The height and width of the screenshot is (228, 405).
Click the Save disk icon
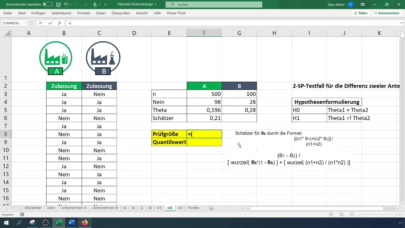pos(58,4)
